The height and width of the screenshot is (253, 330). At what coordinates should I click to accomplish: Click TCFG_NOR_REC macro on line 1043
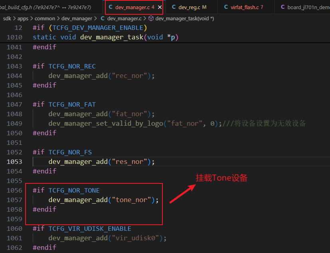[x=72, y=66]
